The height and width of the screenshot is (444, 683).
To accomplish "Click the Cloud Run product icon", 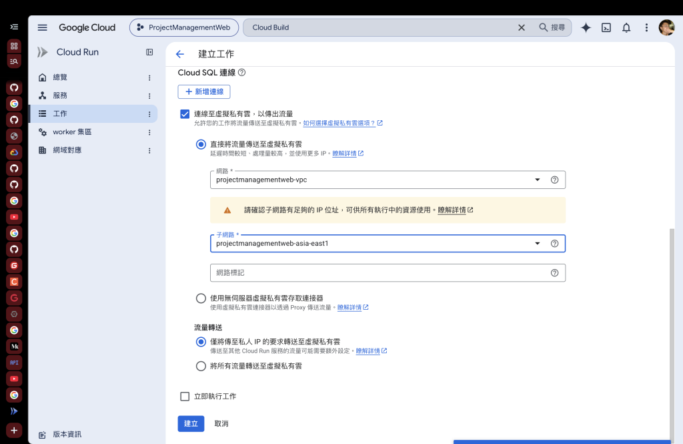I will click(x=42, y=52).
